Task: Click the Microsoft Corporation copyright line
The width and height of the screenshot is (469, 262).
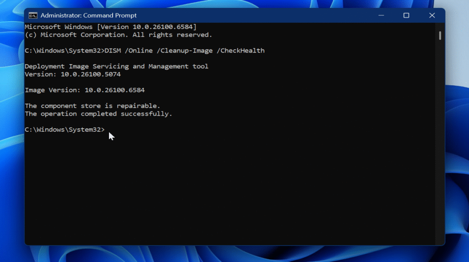Action: click(x=119, y=35)
